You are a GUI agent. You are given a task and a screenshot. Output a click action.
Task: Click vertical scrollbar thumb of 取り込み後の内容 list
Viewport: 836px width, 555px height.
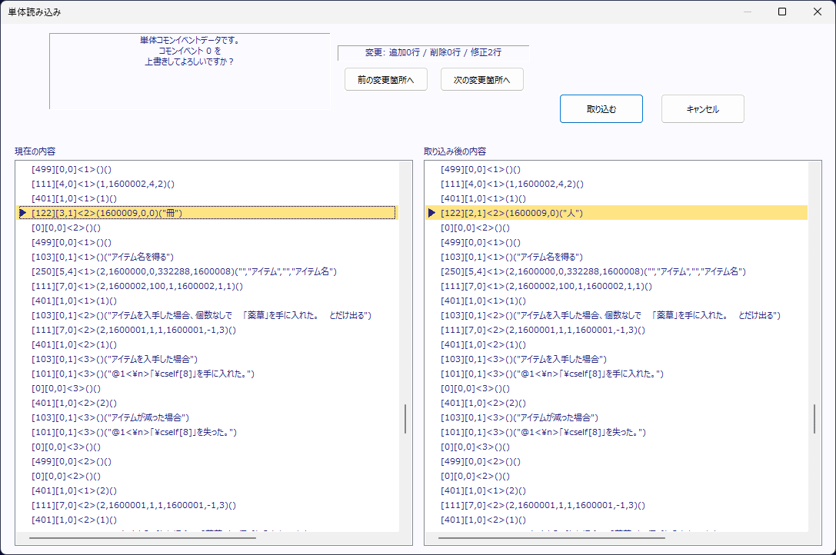pos(814,419)
